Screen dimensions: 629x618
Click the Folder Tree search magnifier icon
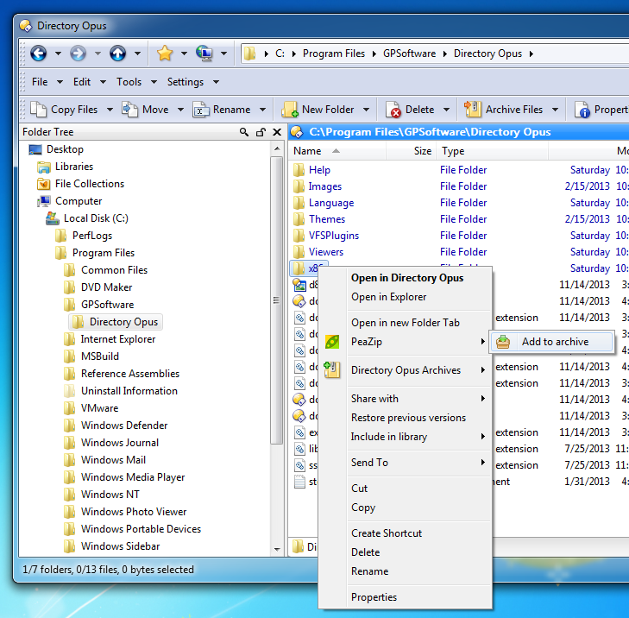pos(244,132)
